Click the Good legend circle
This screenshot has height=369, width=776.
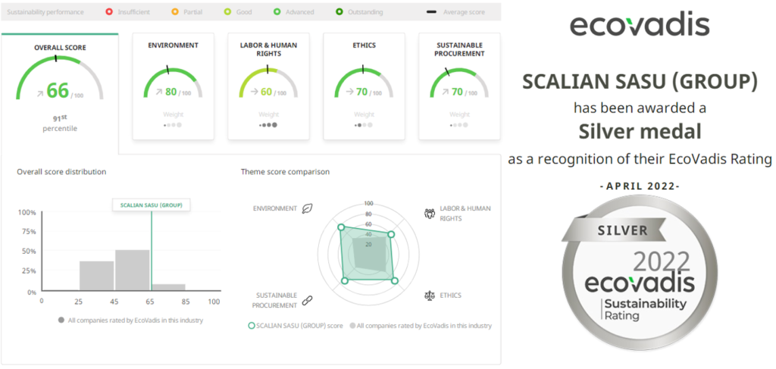(x=227, y=12)
